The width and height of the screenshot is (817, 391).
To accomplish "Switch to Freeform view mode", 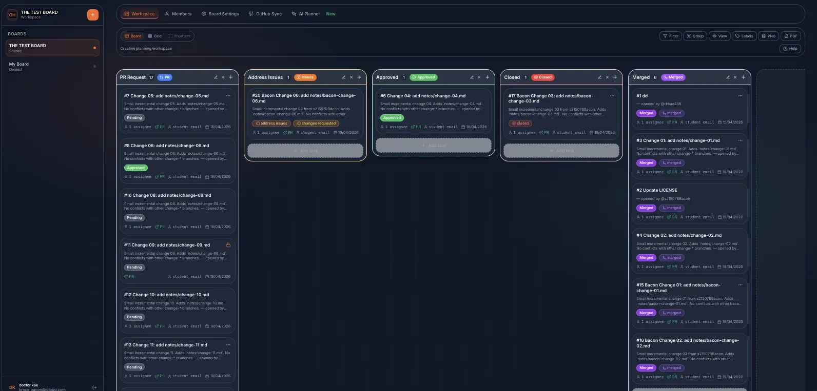I will 180,36.
